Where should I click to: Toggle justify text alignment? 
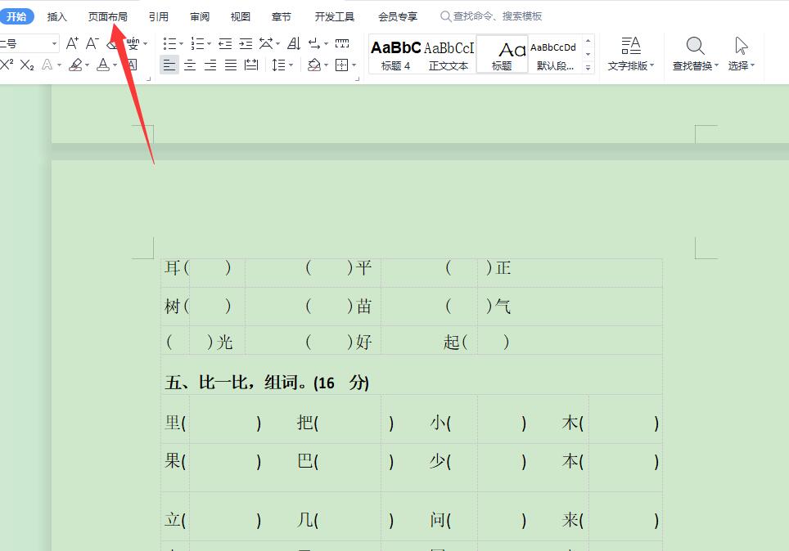231,65
